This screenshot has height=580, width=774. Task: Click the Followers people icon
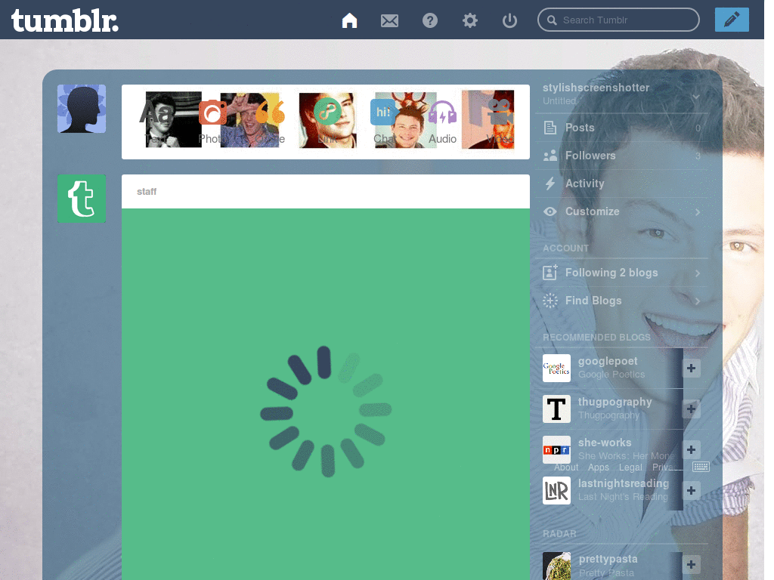point(550,156)
